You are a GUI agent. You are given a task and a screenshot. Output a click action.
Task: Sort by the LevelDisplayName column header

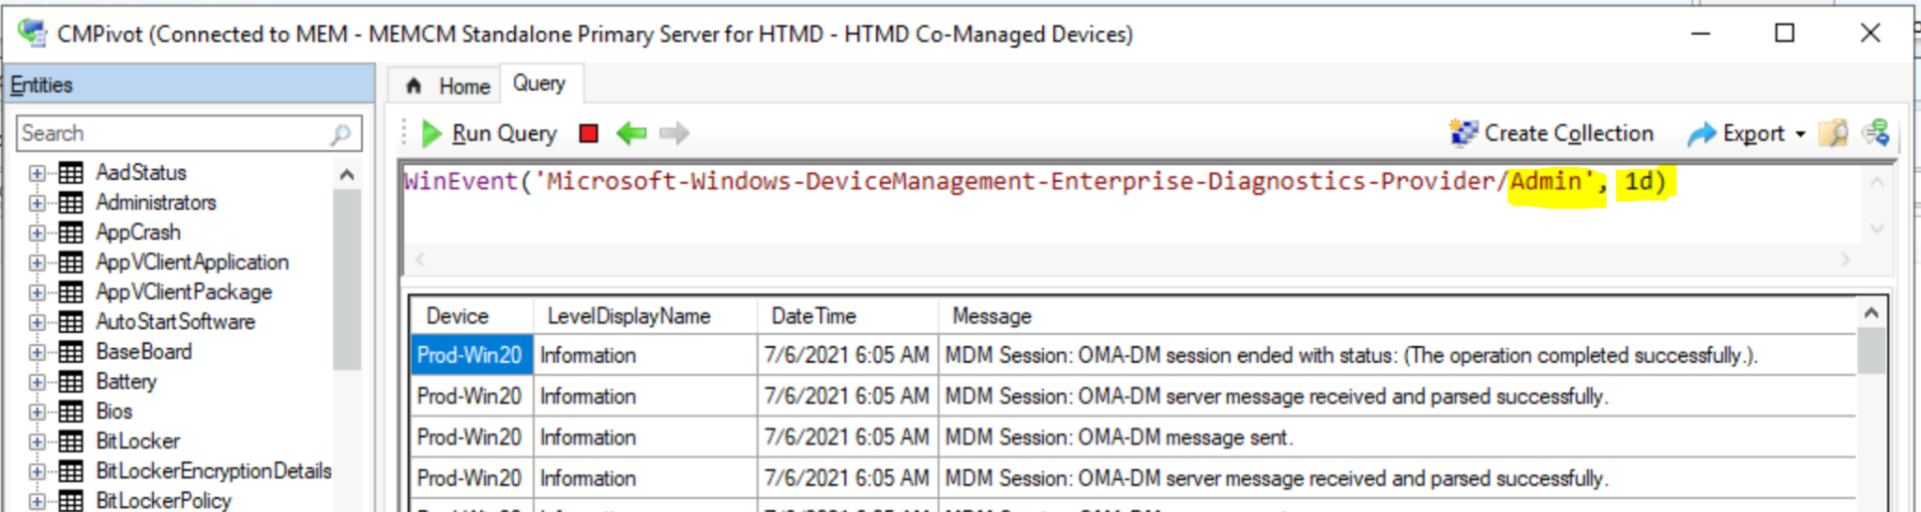(x=645, y=317)
